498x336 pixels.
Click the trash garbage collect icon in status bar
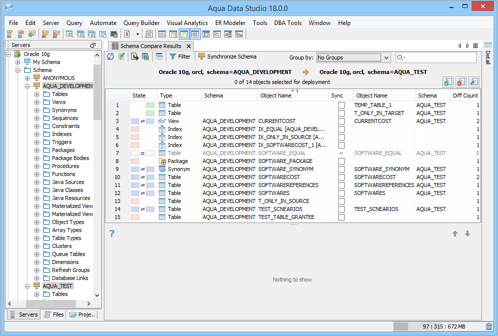tap(489, 326)
